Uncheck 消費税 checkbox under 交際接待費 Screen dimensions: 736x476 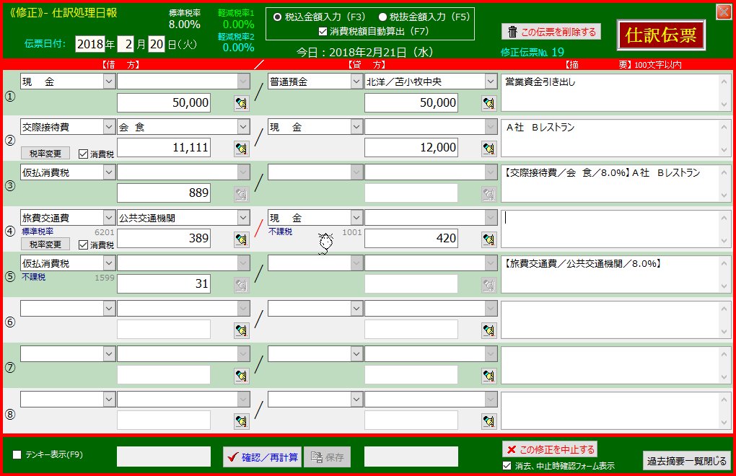point(82,154)
